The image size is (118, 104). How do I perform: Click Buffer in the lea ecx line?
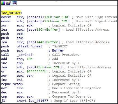point(52,42)
